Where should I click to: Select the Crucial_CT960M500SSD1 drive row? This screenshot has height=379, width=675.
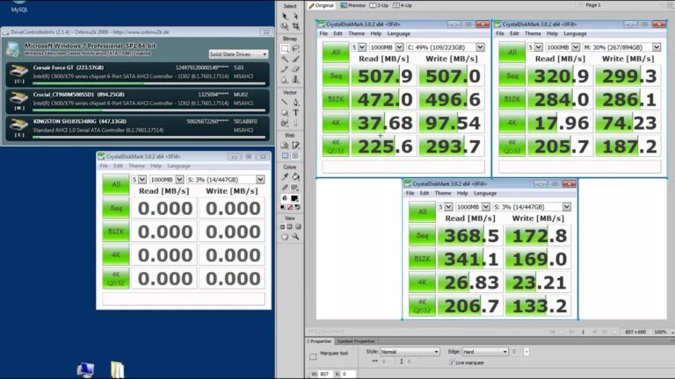coord(138,101)
